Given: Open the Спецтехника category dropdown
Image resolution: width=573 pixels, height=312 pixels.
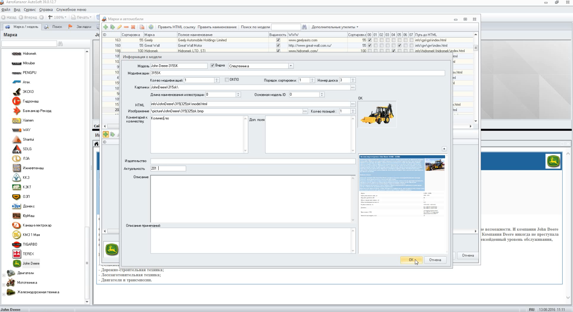Looking at the screenshot, I should [291, 66].
